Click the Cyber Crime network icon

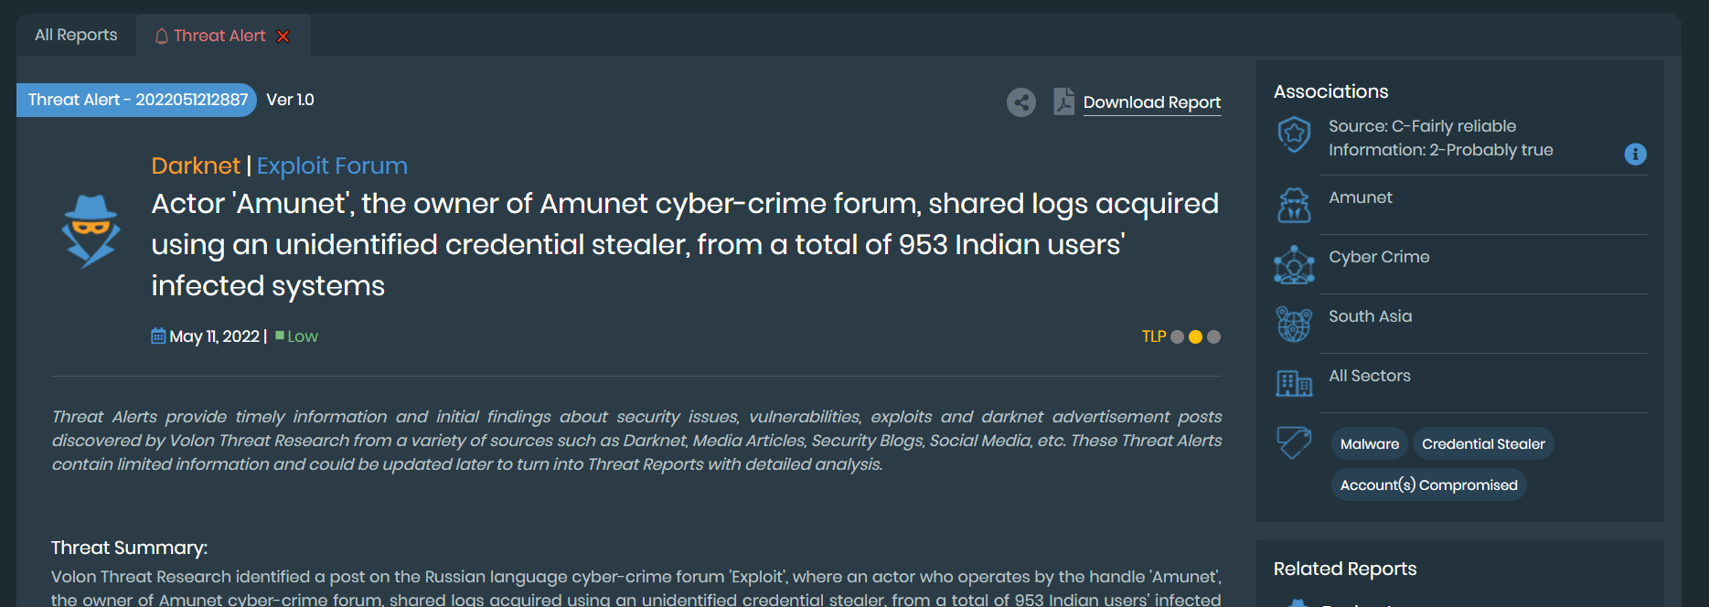(x=1294, y=263)
